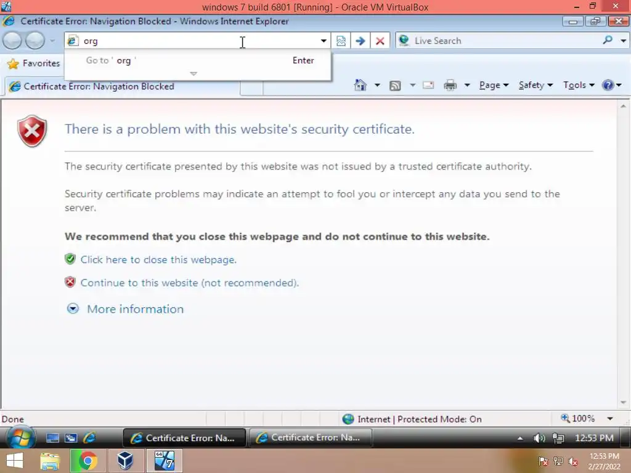Click the RSS Feeds icon
The width and height of the screenshot is (631, 473).
coord(395,86)
